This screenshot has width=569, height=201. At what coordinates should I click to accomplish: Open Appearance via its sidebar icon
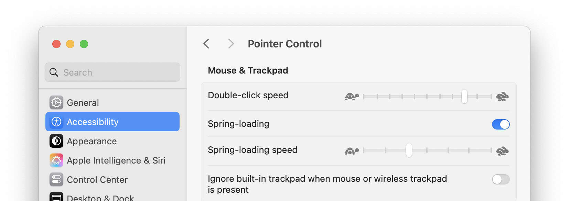coord(56,141)
